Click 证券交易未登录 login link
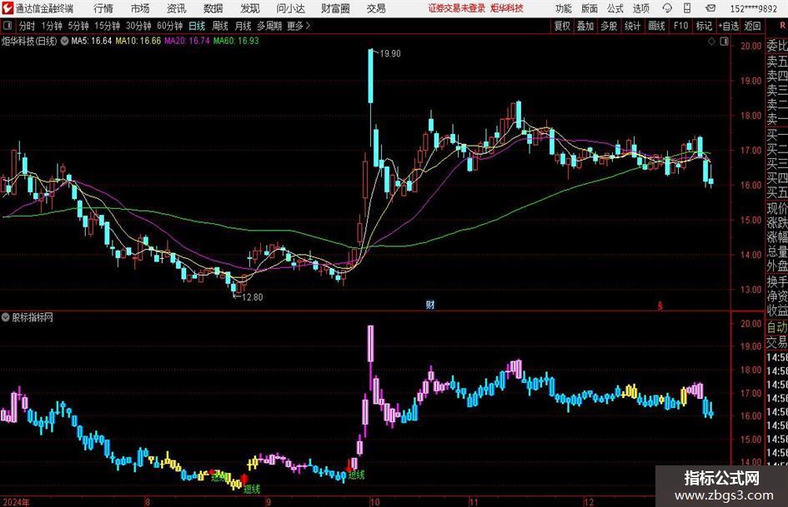This screenshot has width=788, height=507. (457, 8)
